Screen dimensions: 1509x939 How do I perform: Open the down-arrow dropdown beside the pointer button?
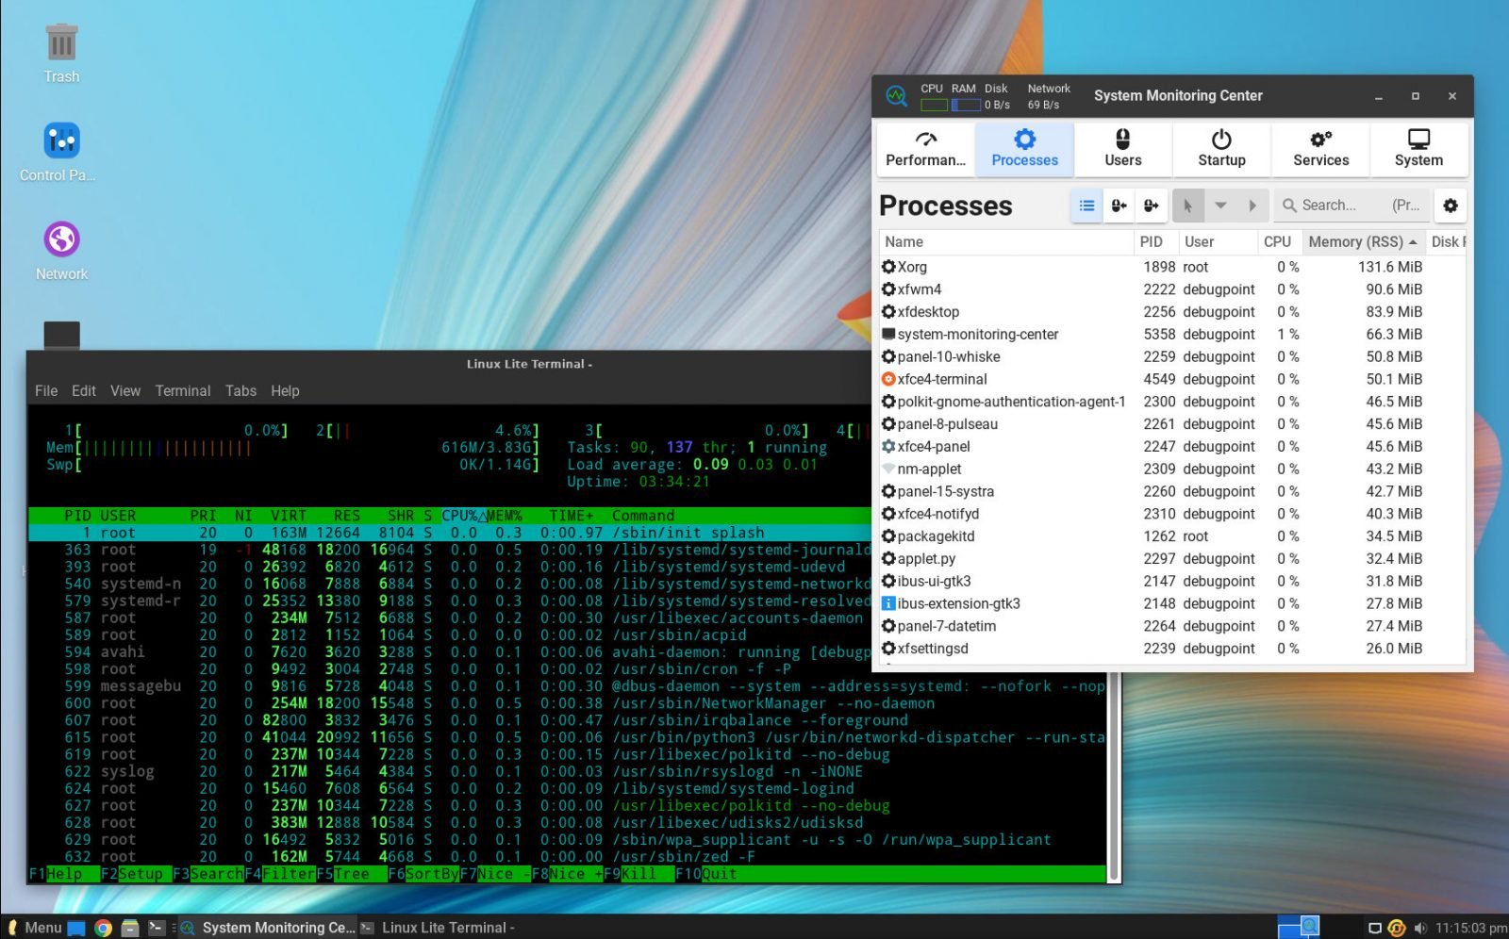click(x=1220, y=205)
